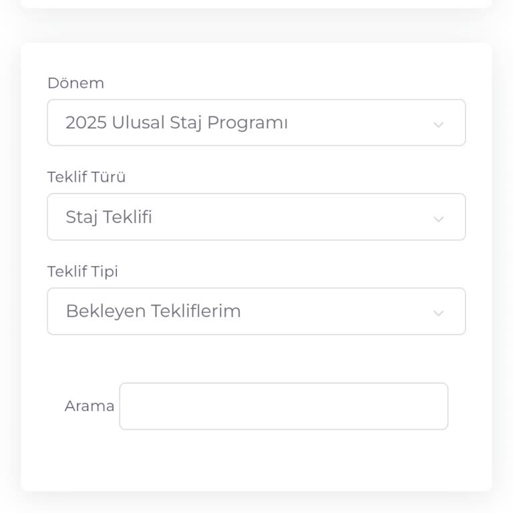This screenshot has width=513, height=513.
Task: Click the empty filter card area below Arama
Action: click(x=256, y=461)
